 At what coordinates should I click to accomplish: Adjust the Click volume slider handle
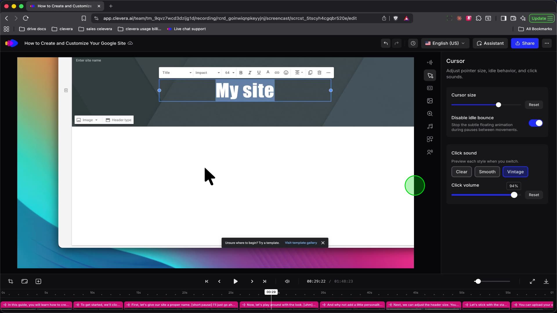point(514,195)
